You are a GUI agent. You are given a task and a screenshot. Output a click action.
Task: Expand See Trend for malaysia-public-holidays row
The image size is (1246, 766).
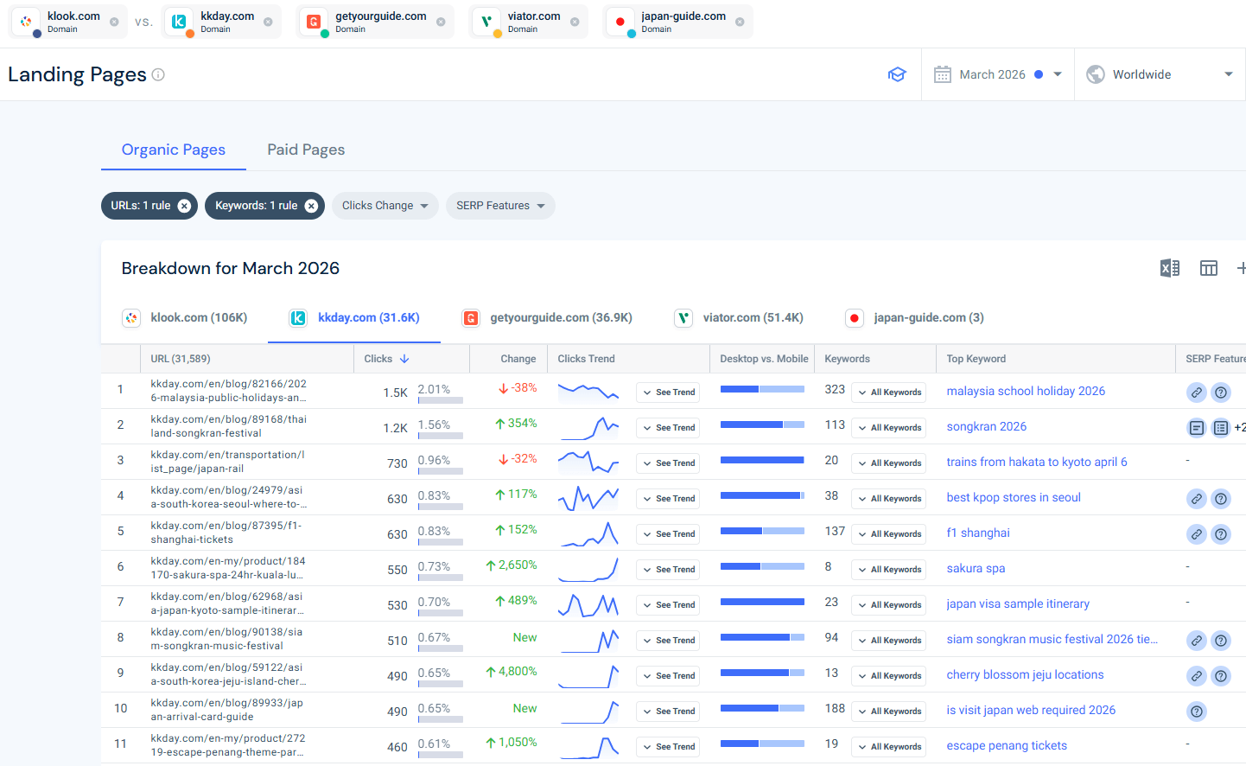(x=669, y=393)
